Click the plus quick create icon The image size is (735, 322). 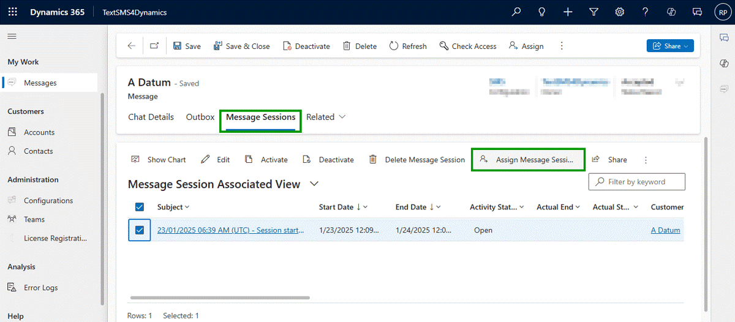click(x=568, y=12)
